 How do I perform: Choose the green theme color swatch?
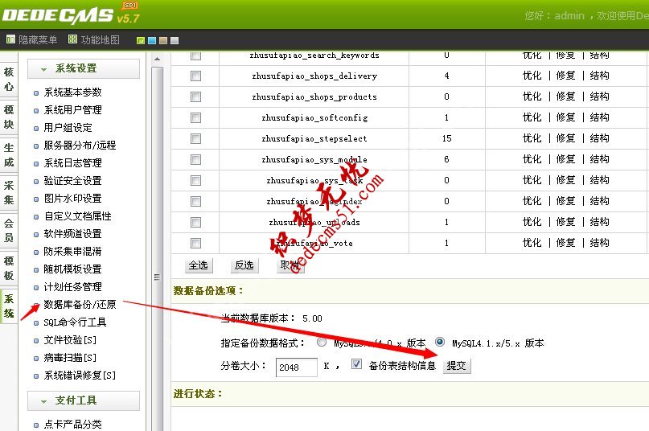pos(141,40)
